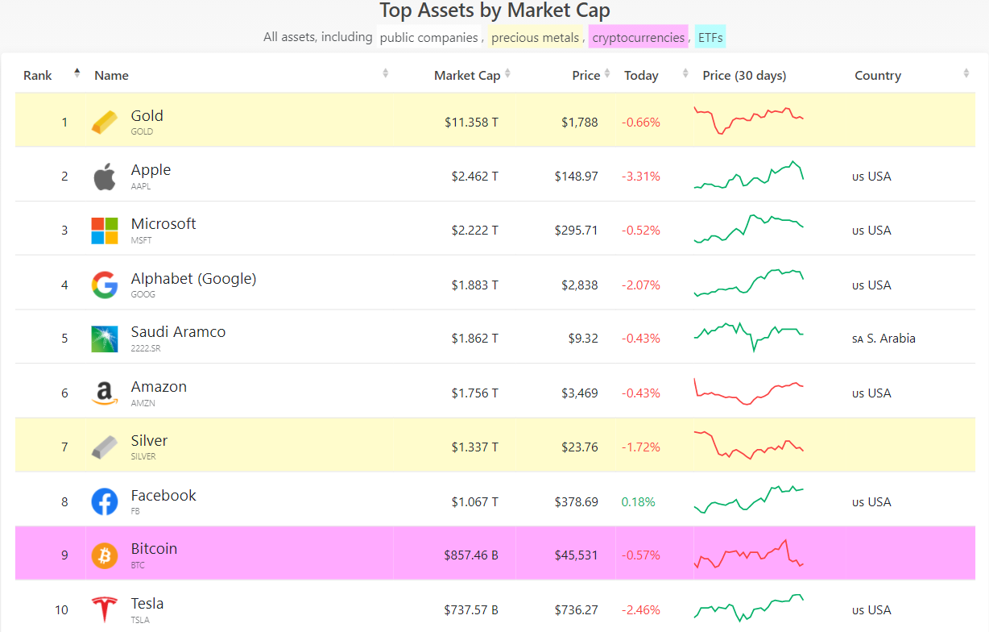
Task: Click Apple market cap $2.462 T
Action: pos(474,177)
